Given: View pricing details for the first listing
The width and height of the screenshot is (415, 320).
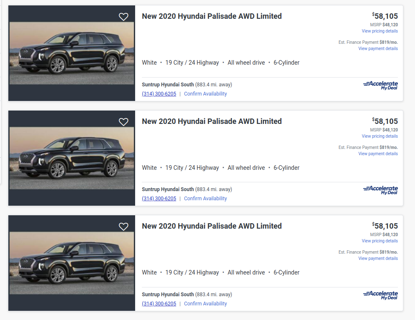Looking at the screenshot, I should (x=380, y=31).
